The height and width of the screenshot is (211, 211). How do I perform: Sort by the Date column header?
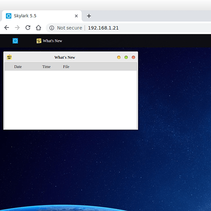coord(18,67)
